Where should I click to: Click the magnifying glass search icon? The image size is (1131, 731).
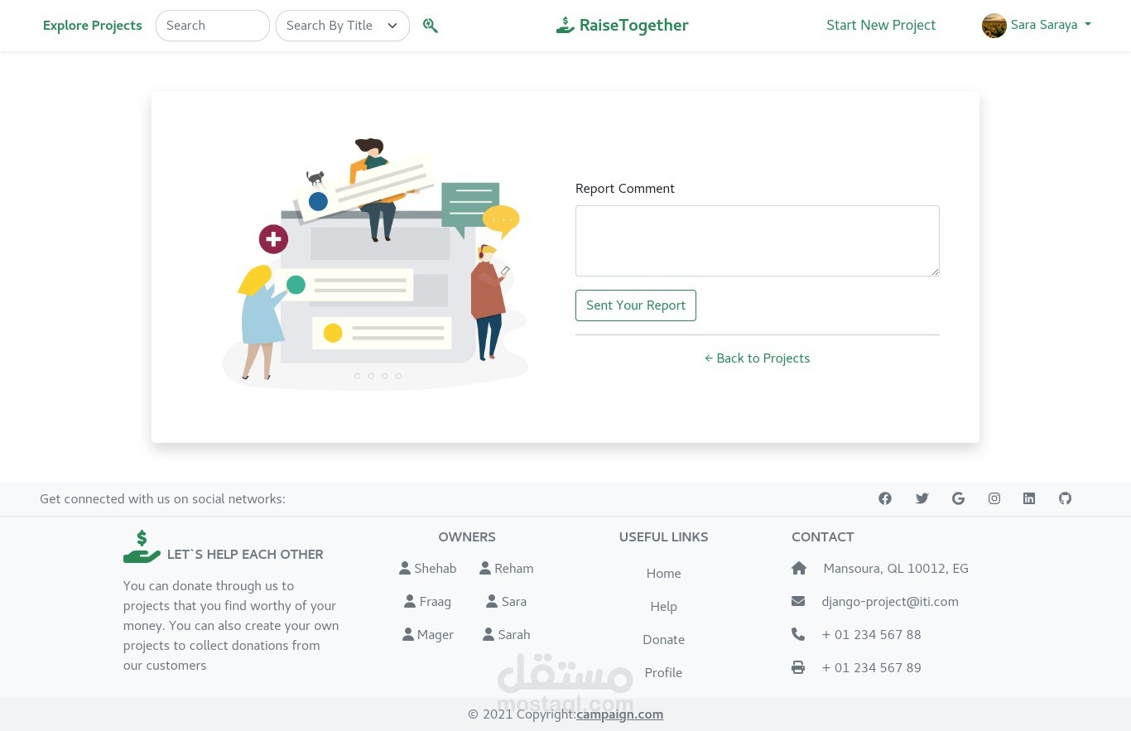(431, 26)
